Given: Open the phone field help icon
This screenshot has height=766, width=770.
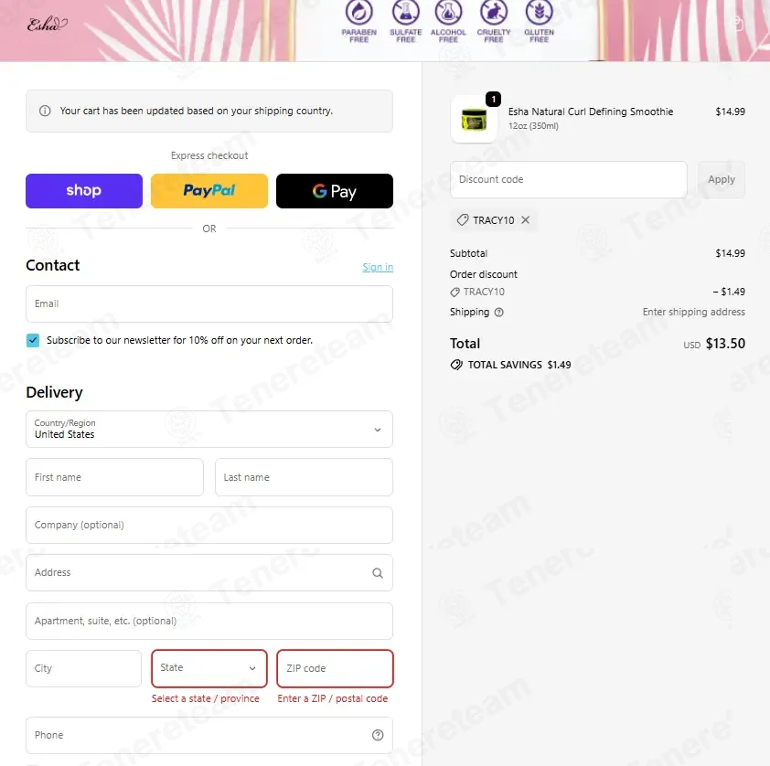Looking at the screenshot, I should click(377, 735).
